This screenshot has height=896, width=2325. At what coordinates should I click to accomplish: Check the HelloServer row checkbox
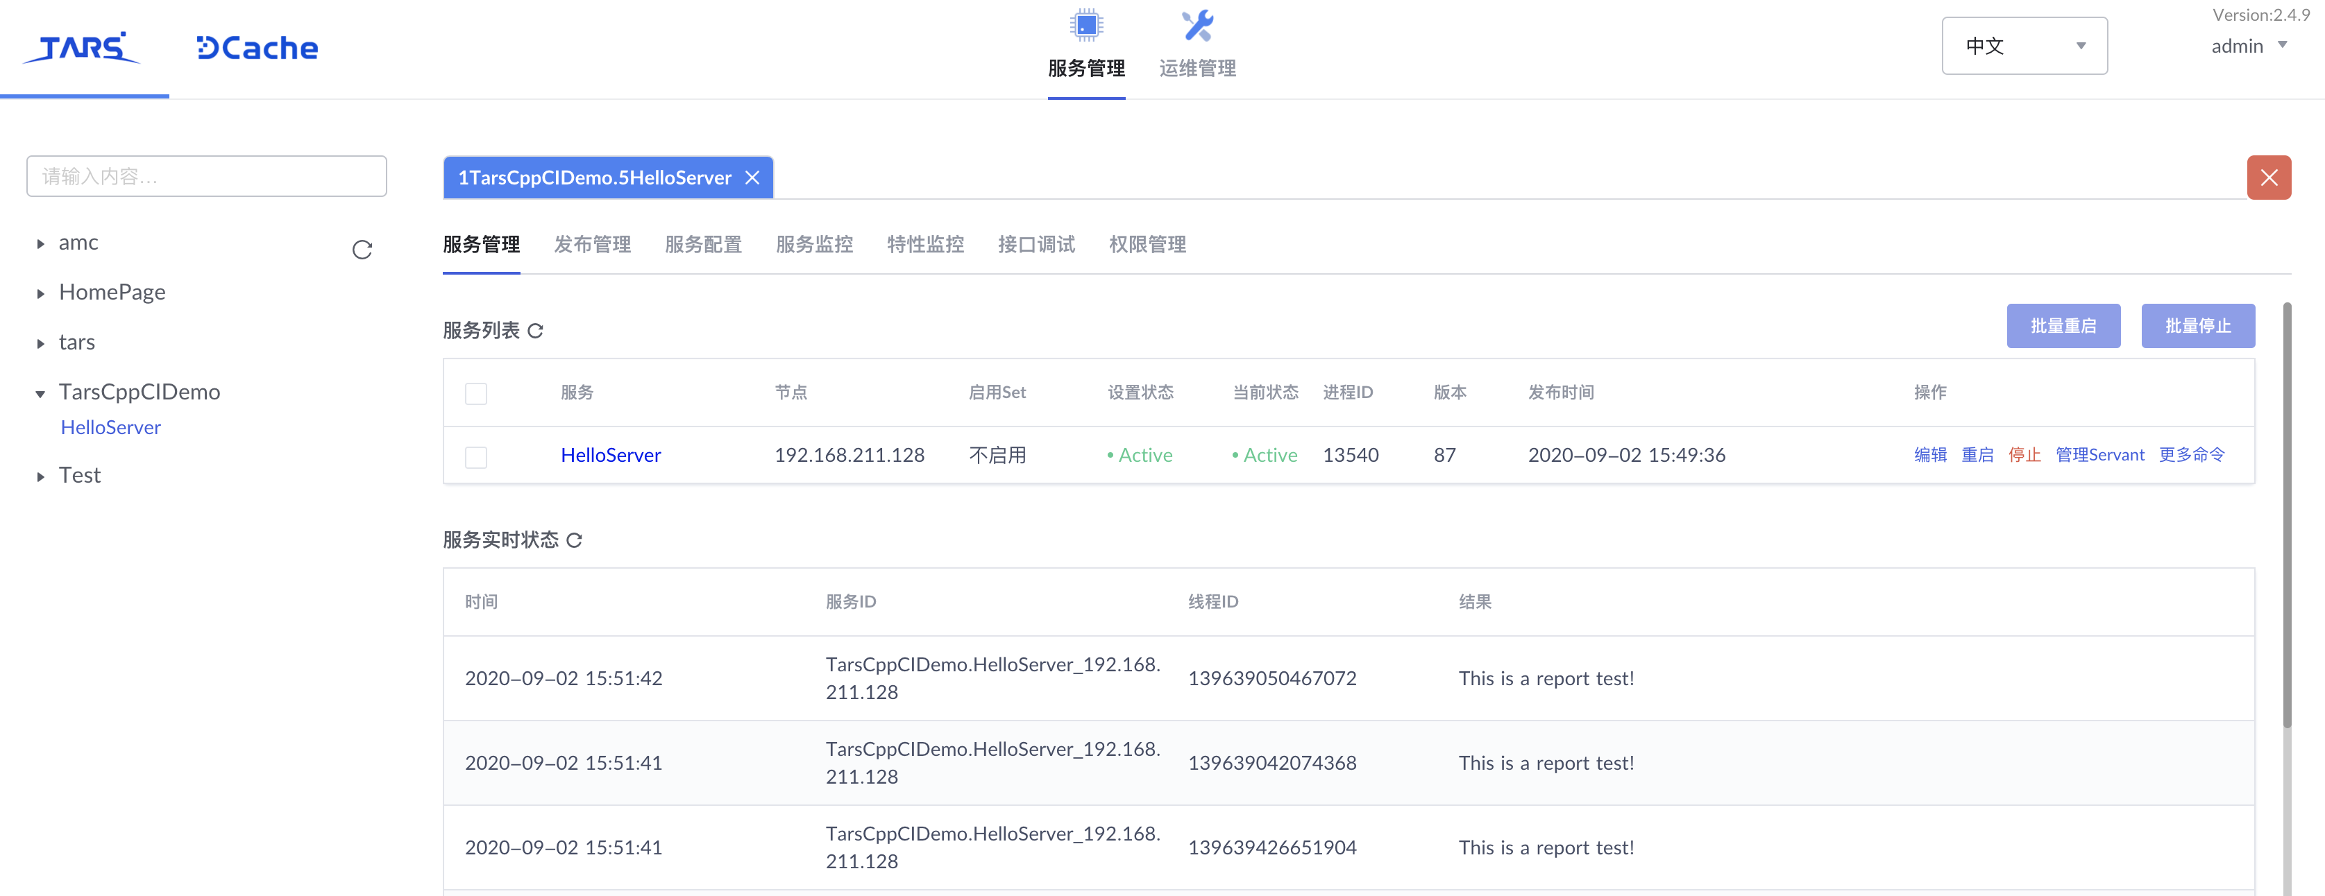pyautogui.click(x=475, y=456)
